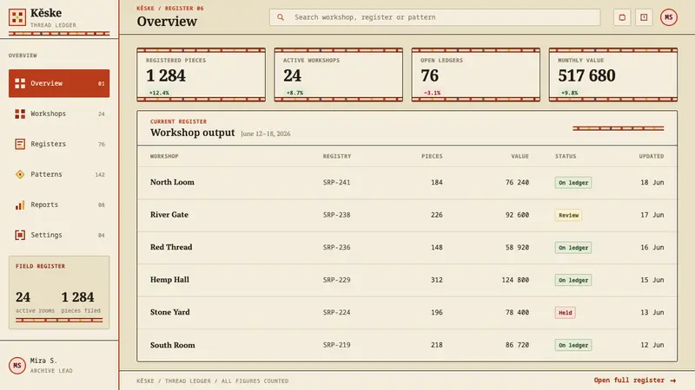
Task: Click the Registers ledger icon
Action: coord(20,144)
